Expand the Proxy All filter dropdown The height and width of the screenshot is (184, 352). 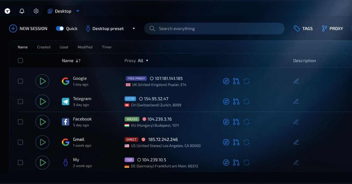(x=147, y=61)
